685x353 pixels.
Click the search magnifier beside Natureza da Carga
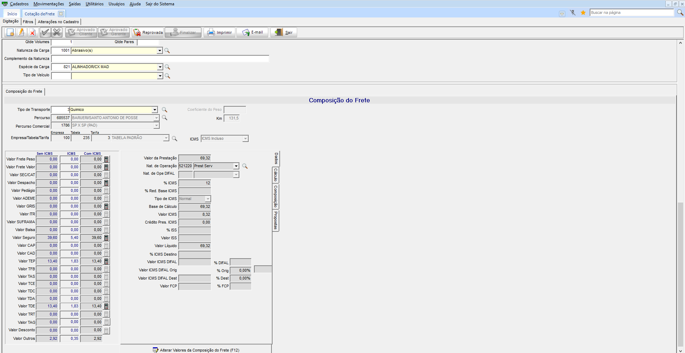167,51
